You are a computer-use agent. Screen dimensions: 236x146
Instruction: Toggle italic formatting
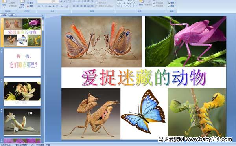(x=42, y=6)
